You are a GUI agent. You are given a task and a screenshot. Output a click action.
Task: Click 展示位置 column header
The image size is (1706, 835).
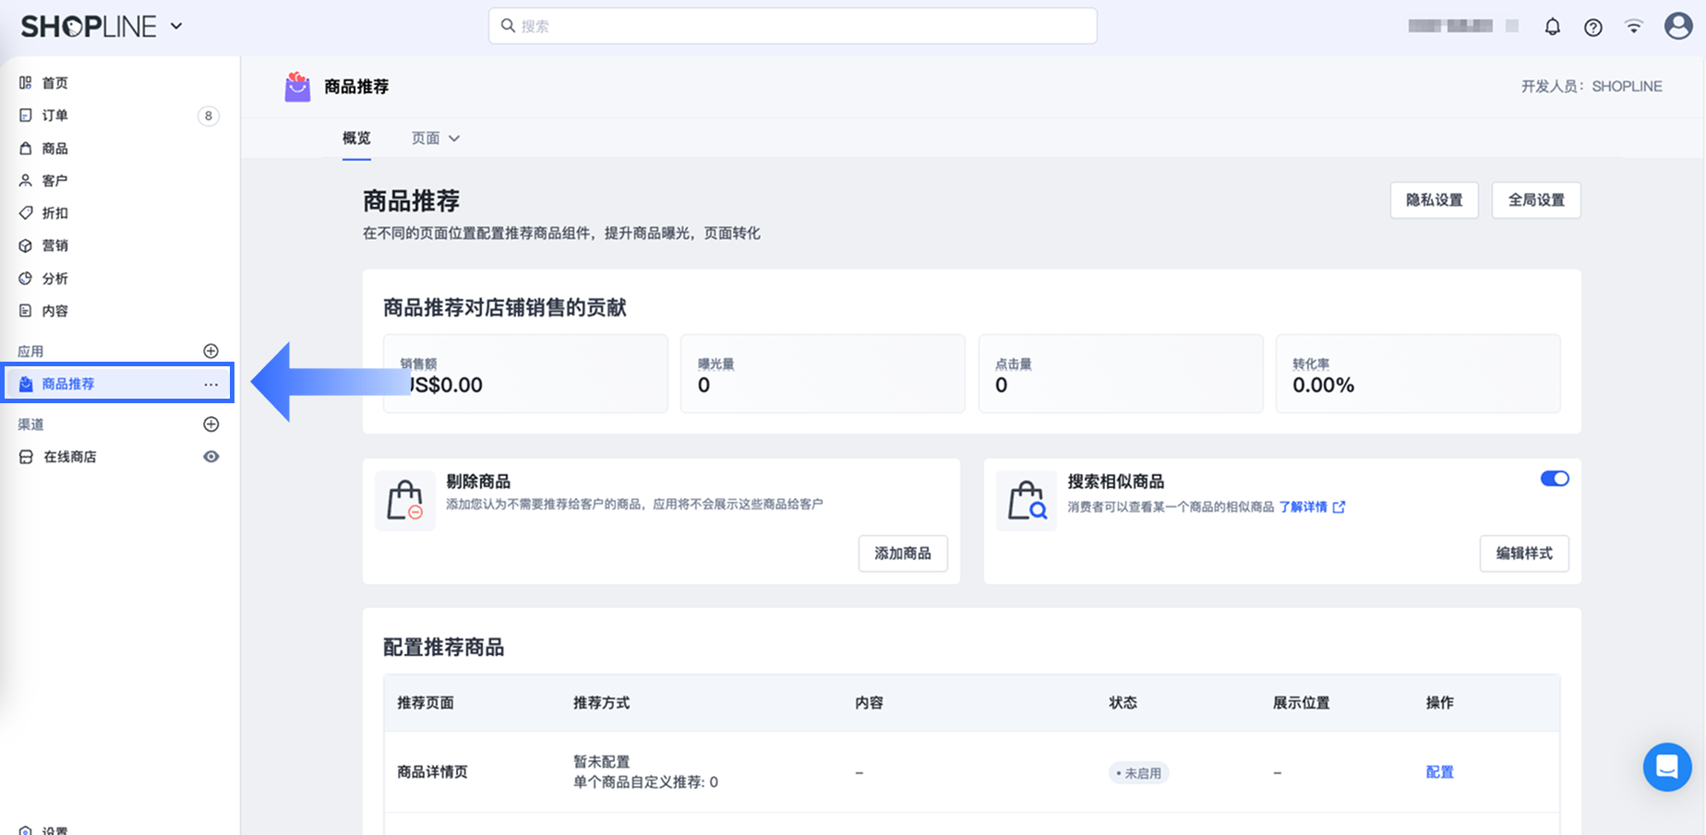(1302, 703)
